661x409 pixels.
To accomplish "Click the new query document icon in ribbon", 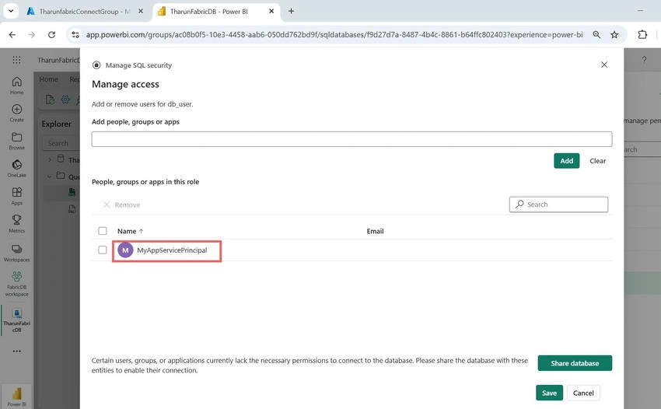I will (50, 100).
